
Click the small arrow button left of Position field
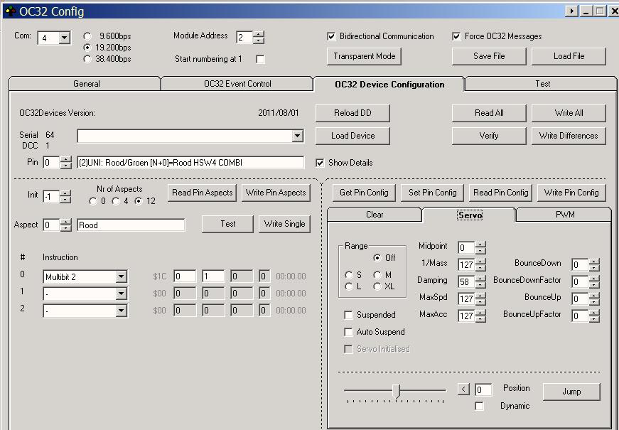click(x=463, y=389)
